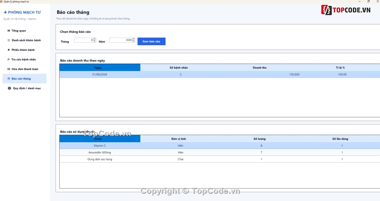The height and width of the screenshot is (201, 380).
Task: Go to Danh sách khám bệnh page
Action: [24, 40]
